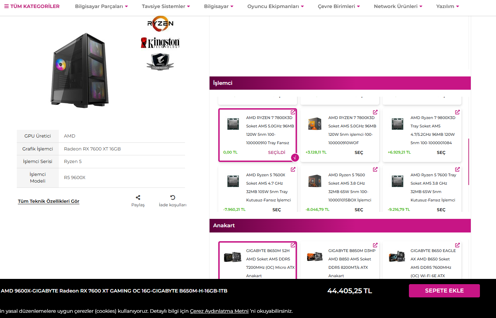Open external link on GIGABYTE B850M D3HP card
496x318 pixels.
click(375, 245)
